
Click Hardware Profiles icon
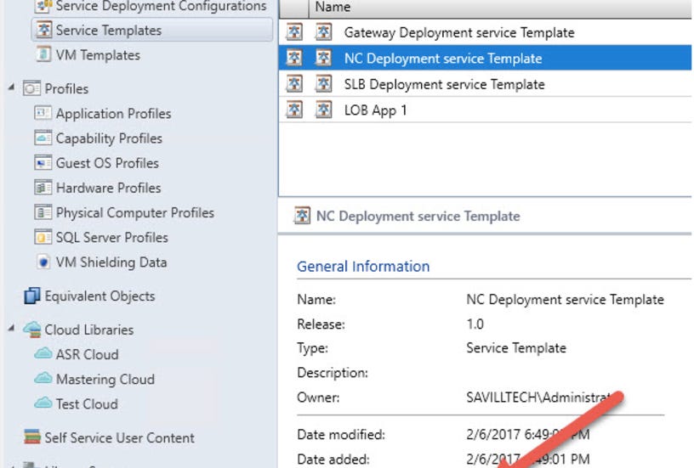pyautogui.click(x=43, y=188)
